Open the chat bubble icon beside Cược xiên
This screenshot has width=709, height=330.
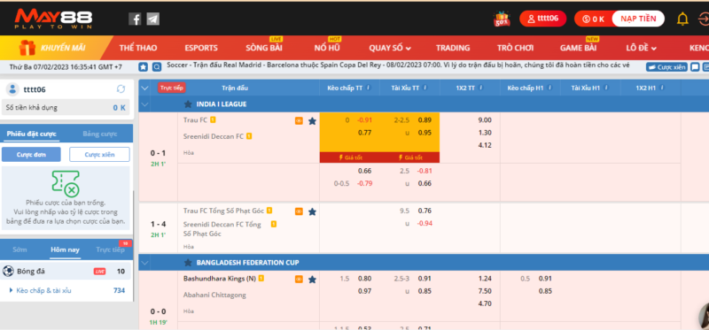tap(695, 67)
